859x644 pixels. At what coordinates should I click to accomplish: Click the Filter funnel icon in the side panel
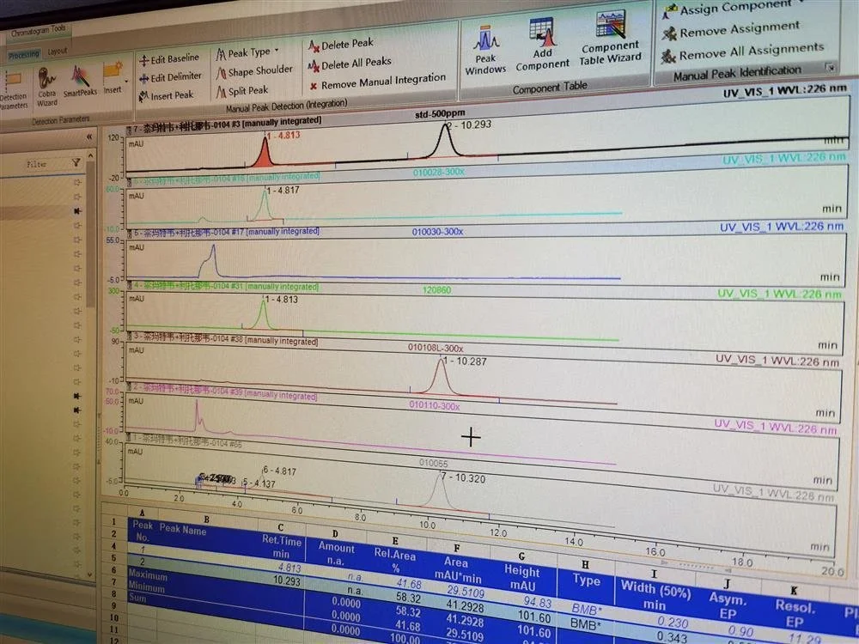click(x=76, y=162)
